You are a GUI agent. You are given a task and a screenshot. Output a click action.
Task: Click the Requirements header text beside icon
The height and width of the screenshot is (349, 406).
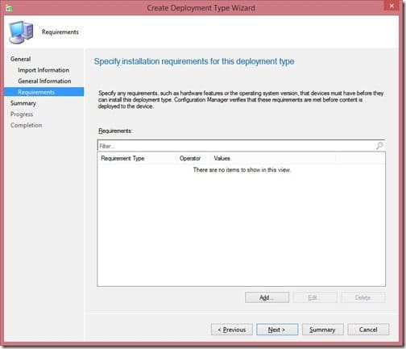click(60, 32)
